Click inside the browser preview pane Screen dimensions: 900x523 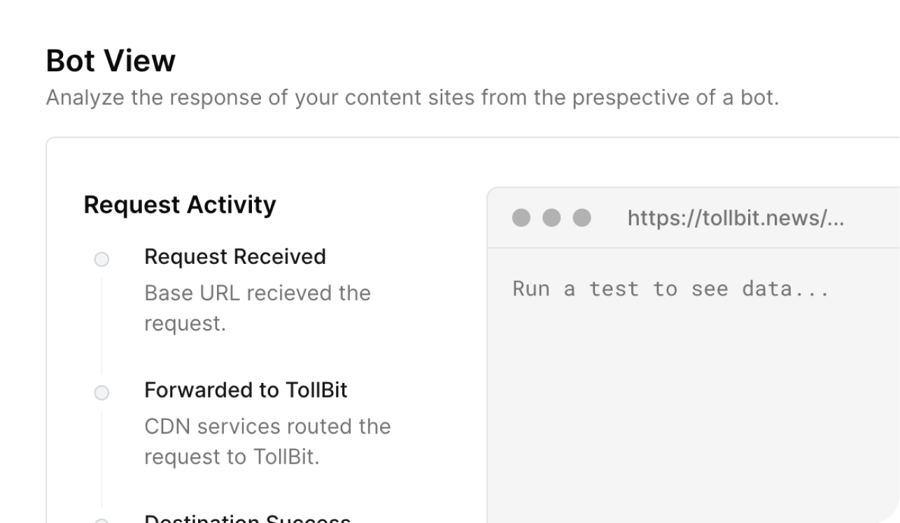(x=693, y=385)
